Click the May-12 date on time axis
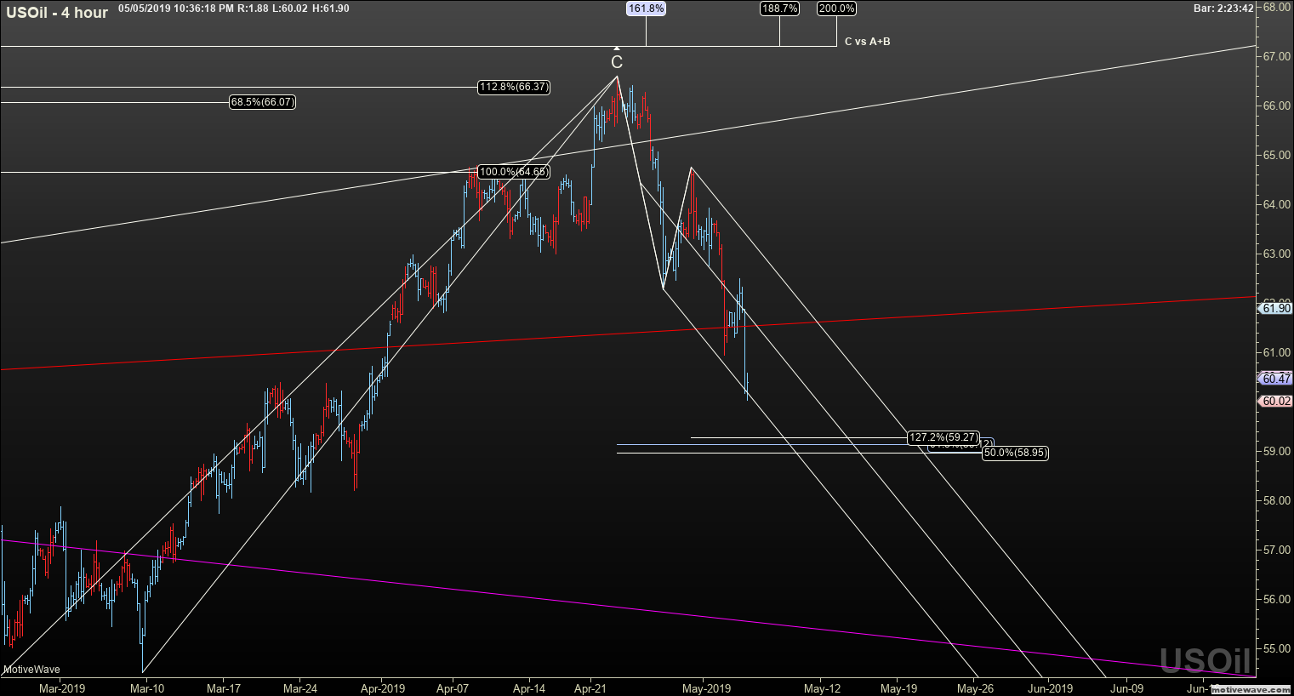1294x696 pixels. [x=823, y=687]
